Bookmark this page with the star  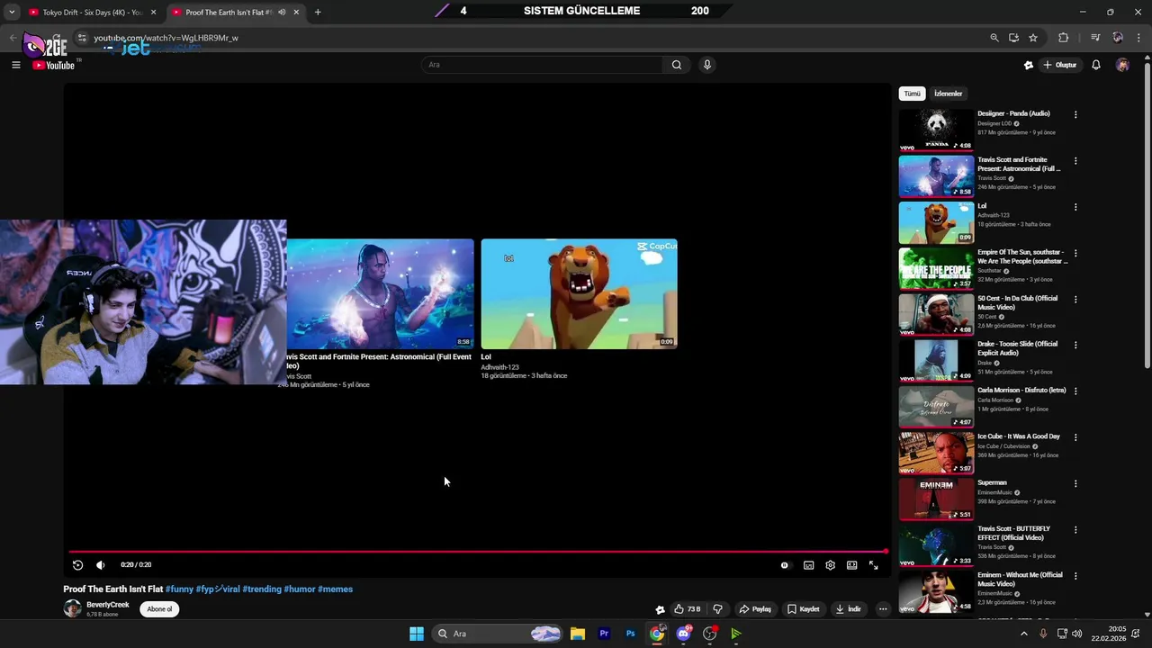click(1033, 38)
